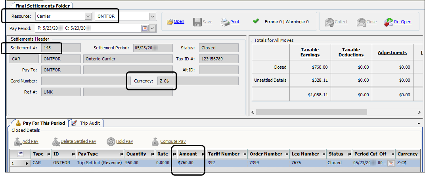Click the Hold Pay icon
Screen dimensions: 425x176
(111, 141)
